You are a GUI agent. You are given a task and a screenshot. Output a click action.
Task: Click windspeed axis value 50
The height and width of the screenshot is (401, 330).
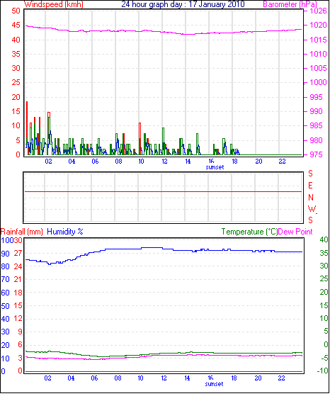16,11
